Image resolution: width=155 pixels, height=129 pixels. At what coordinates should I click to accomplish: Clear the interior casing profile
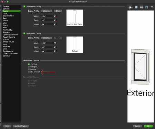[58, 11]
